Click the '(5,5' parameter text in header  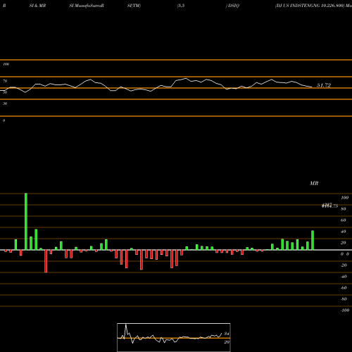tap(181, 6)
